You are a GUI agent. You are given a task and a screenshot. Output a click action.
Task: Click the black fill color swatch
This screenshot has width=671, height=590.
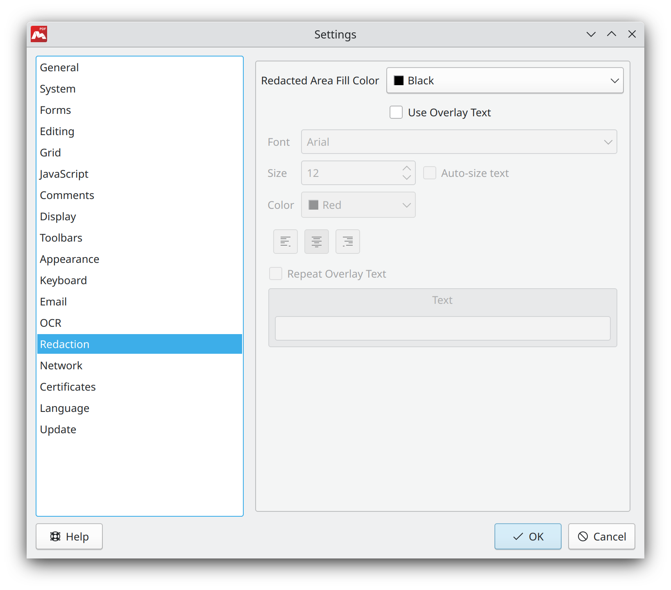[399, 81]
